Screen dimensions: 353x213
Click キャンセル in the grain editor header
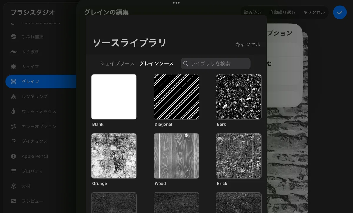pyautogui.click(x=314, y=12)
